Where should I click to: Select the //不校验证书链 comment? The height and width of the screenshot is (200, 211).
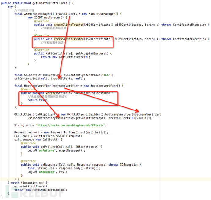(x=24, y=10)
